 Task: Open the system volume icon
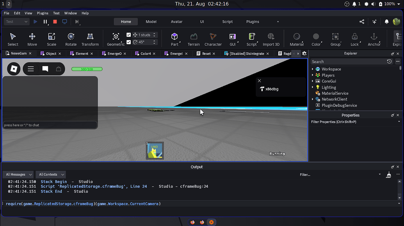pos(373,4)
